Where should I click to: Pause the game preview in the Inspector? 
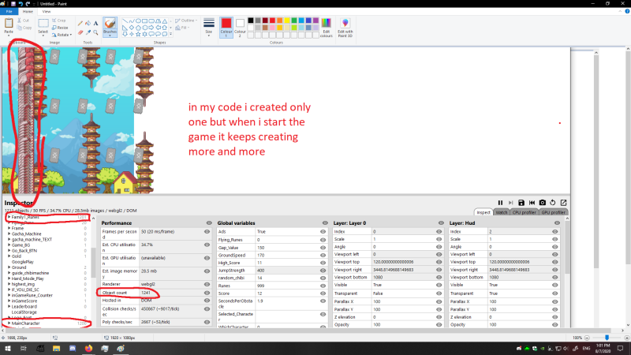500,203
